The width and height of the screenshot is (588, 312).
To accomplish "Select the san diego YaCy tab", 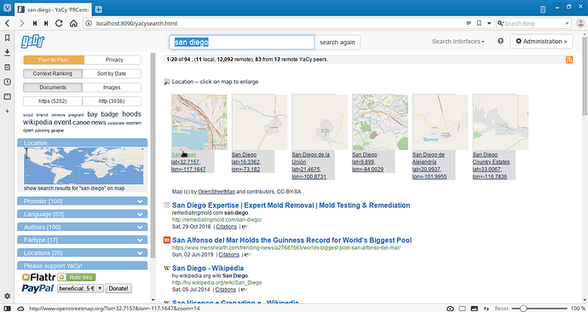I will tap(53, 9).
